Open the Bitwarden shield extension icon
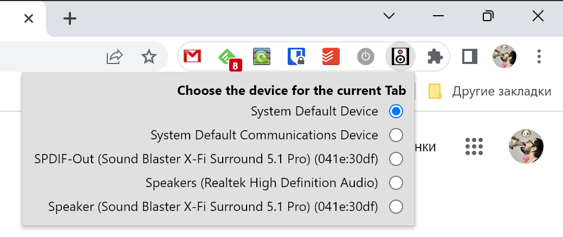The width and height of the screenshot is (563, 237). coord(296,56)
